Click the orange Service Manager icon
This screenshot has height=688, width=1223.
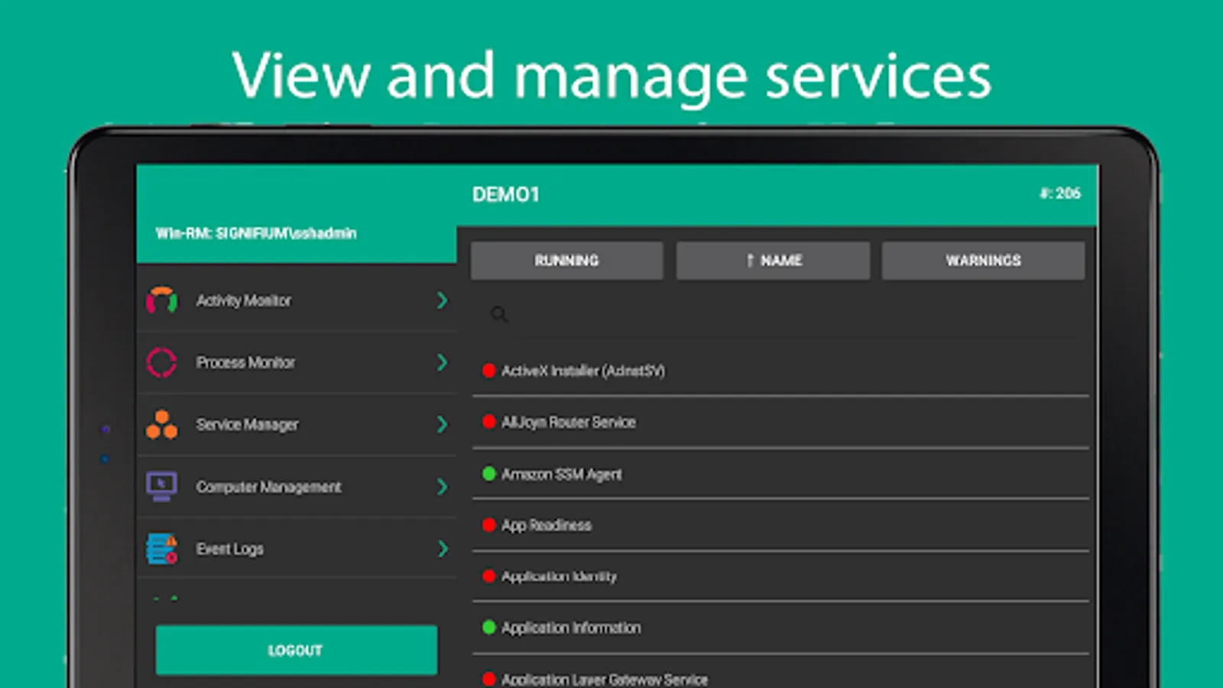(161, 424)
